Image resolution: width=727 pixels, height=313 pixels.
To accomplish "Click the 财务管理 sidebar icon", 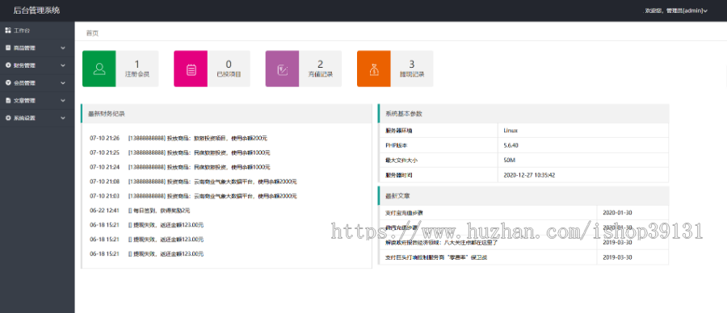I will click(x=8, y=65).
